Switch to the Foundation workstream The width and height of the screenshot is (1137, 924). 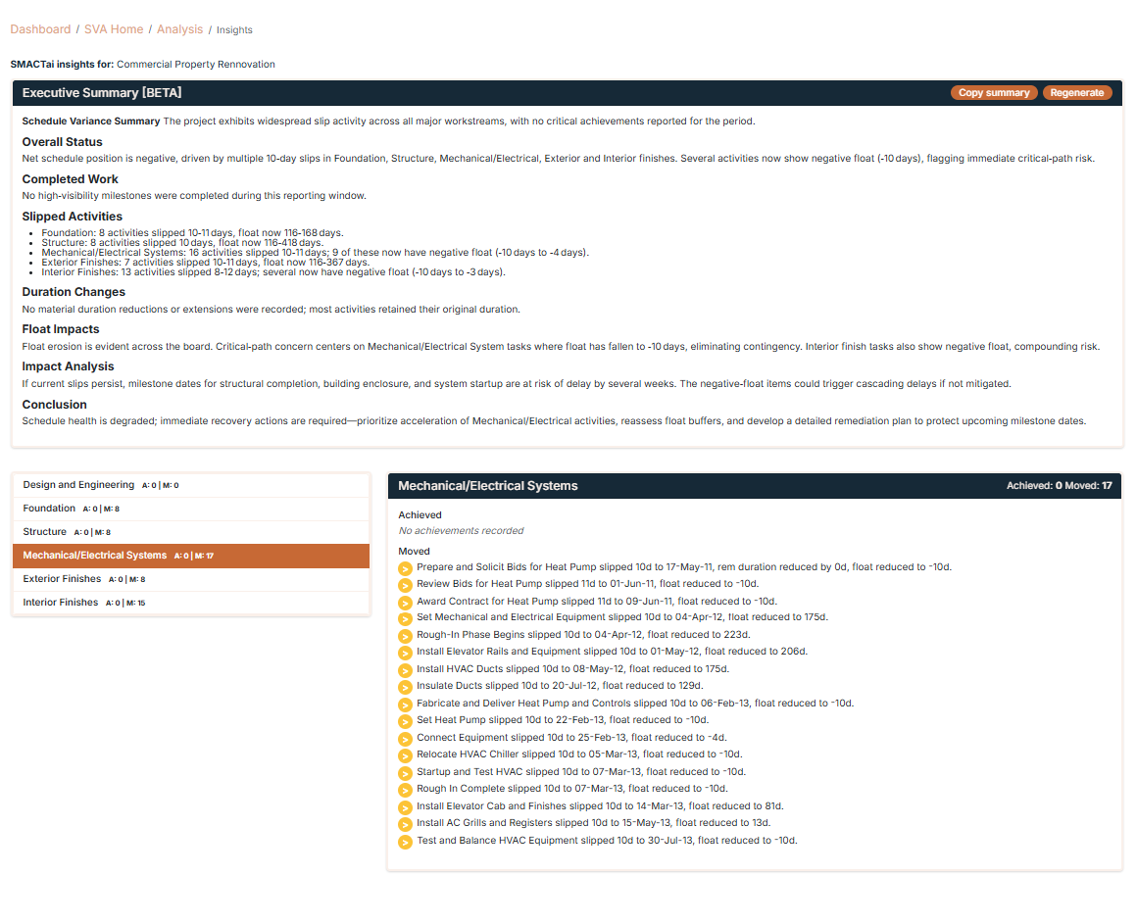(49, 509)
